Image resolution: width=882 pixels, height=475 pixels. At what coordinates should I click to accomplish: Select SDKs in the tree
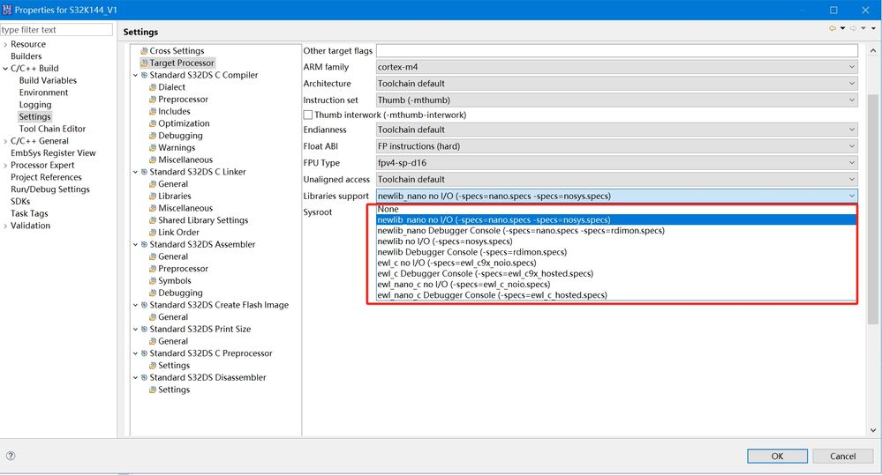(x=20, y=201)
